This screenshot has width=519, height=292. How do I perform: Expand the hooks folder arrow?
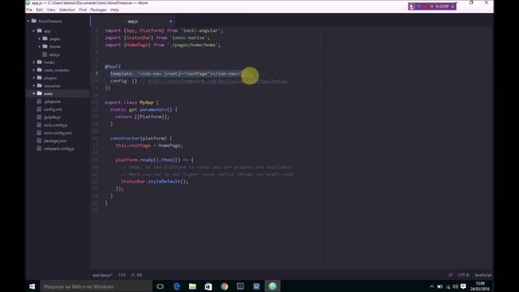[34, 62]
